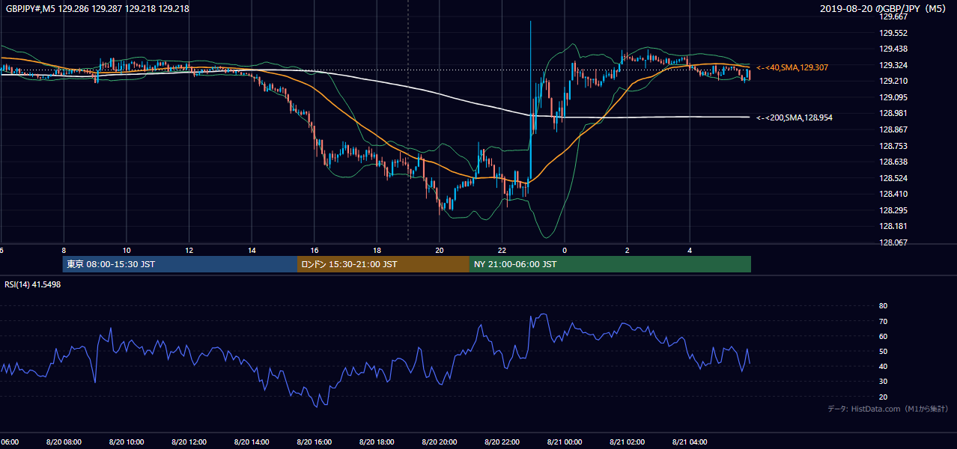Click the 8/20 20:00 time axis label
The width and height of the screenshot is (957, 449).
click(x=439, y=442)
